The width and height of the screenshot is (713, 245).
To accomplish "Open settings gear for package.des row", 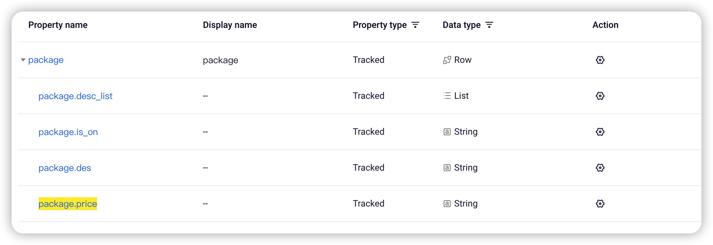I will point(600,168).
